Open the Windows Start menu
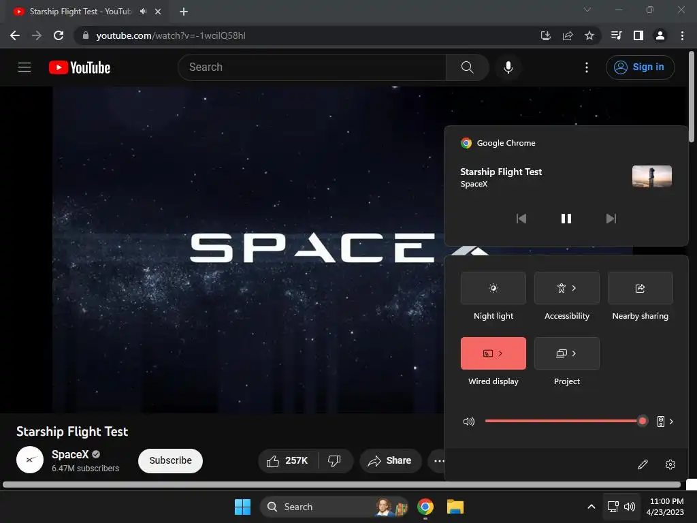 click(243, 507)
